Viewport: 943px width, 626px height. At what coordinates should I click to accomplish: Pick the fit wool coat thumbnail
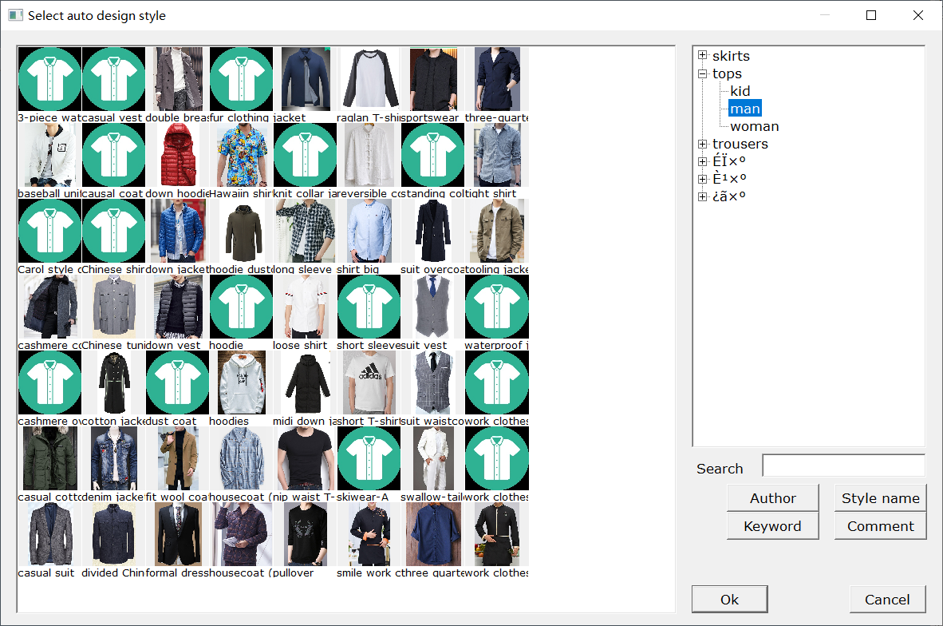click(x=177, y=458)
